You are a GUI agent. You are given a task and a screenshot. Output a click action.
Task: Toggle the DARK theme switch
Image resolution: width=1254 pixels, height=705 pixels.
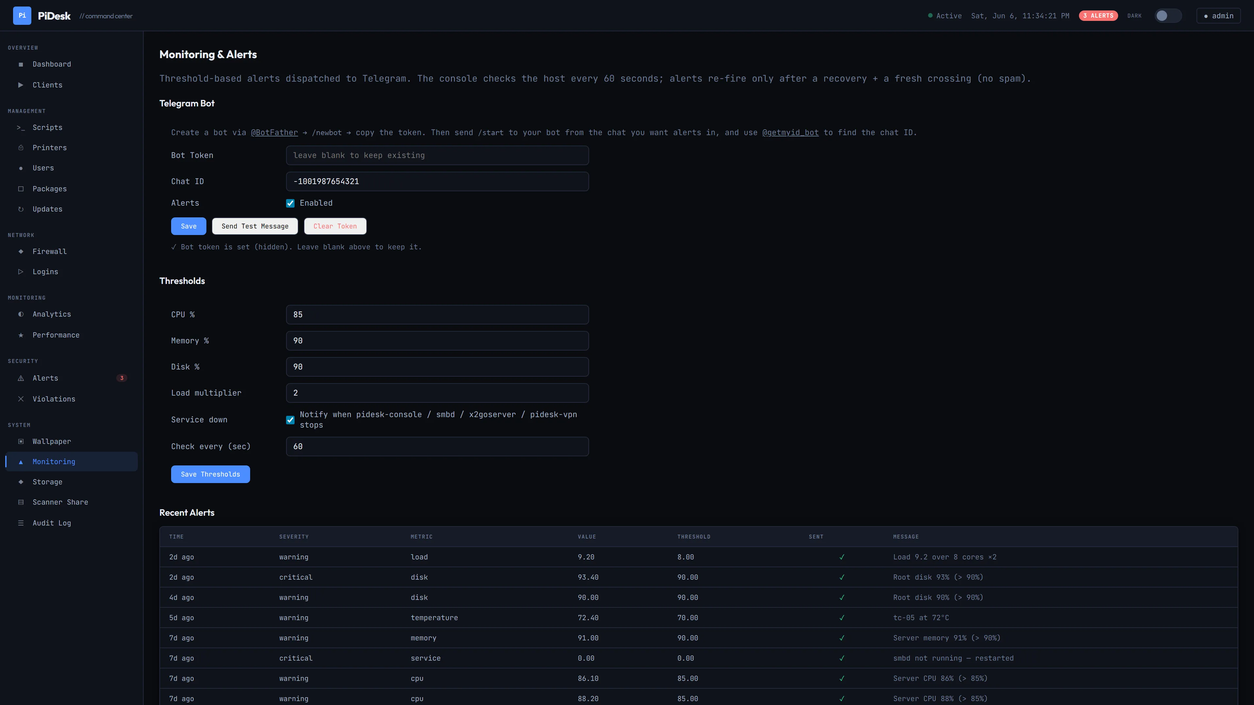point(1168,16)
